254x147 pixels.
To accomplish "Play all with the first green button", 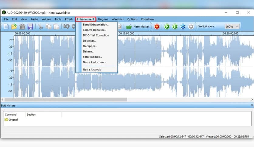I will click(167, 26).
